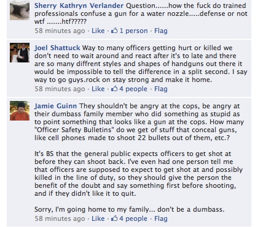Open the 58 minutes ago timestamp on Sherry's comment

point(60,31)
